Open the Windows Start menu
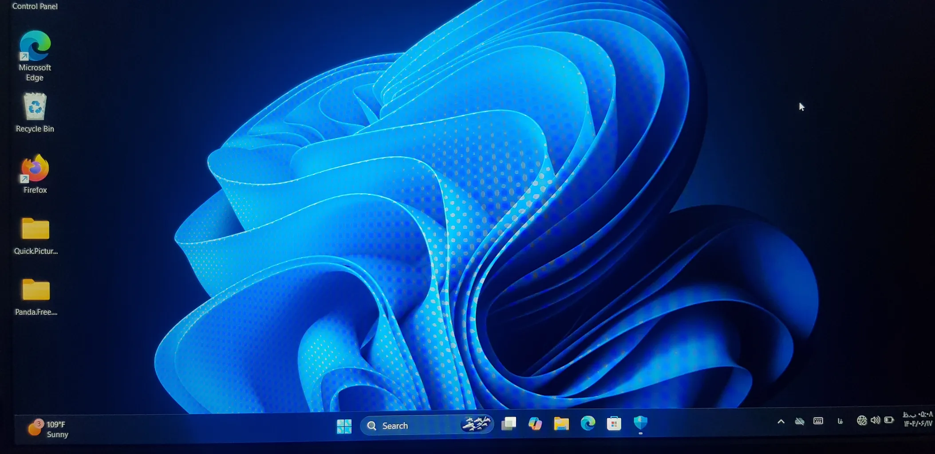Viewport: 935px width, 454px height. pyautogui.click(x=344, y=426)
